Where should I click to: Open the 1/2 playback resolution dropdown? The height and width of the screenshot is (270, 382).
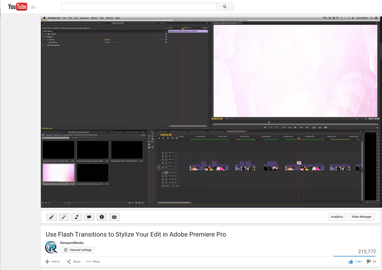pyautogui.click(x=359, y=119)
